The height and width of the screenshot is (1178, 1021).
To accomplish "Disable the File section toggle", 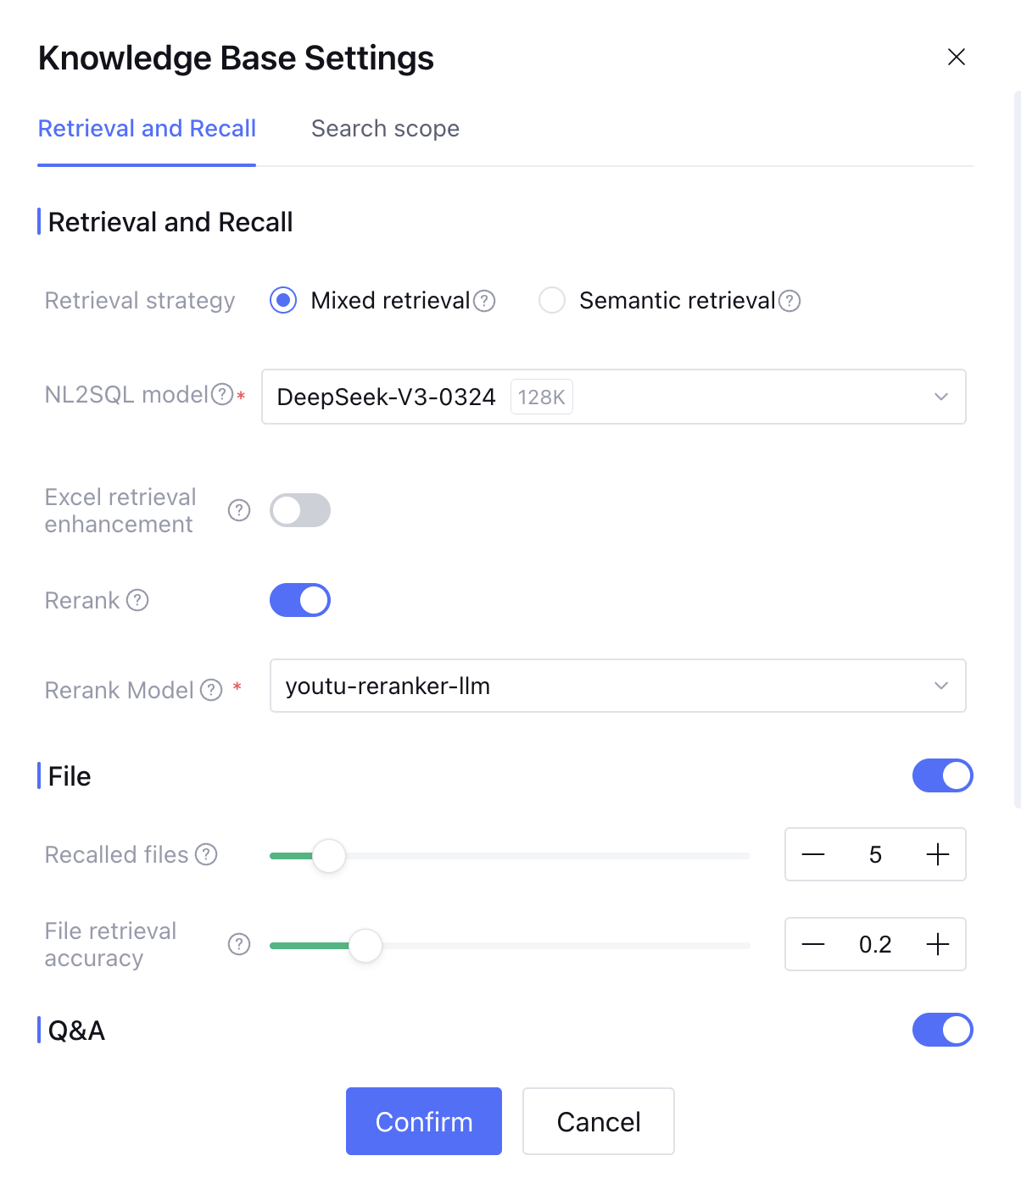I will pos(942,775).
